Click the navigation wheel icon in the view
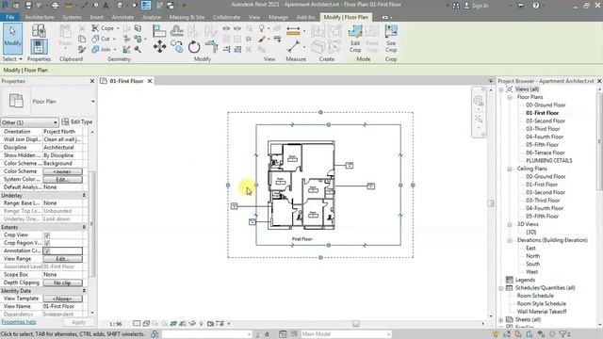This screenshot has height=339, width=603. click(x=479, y=101)
